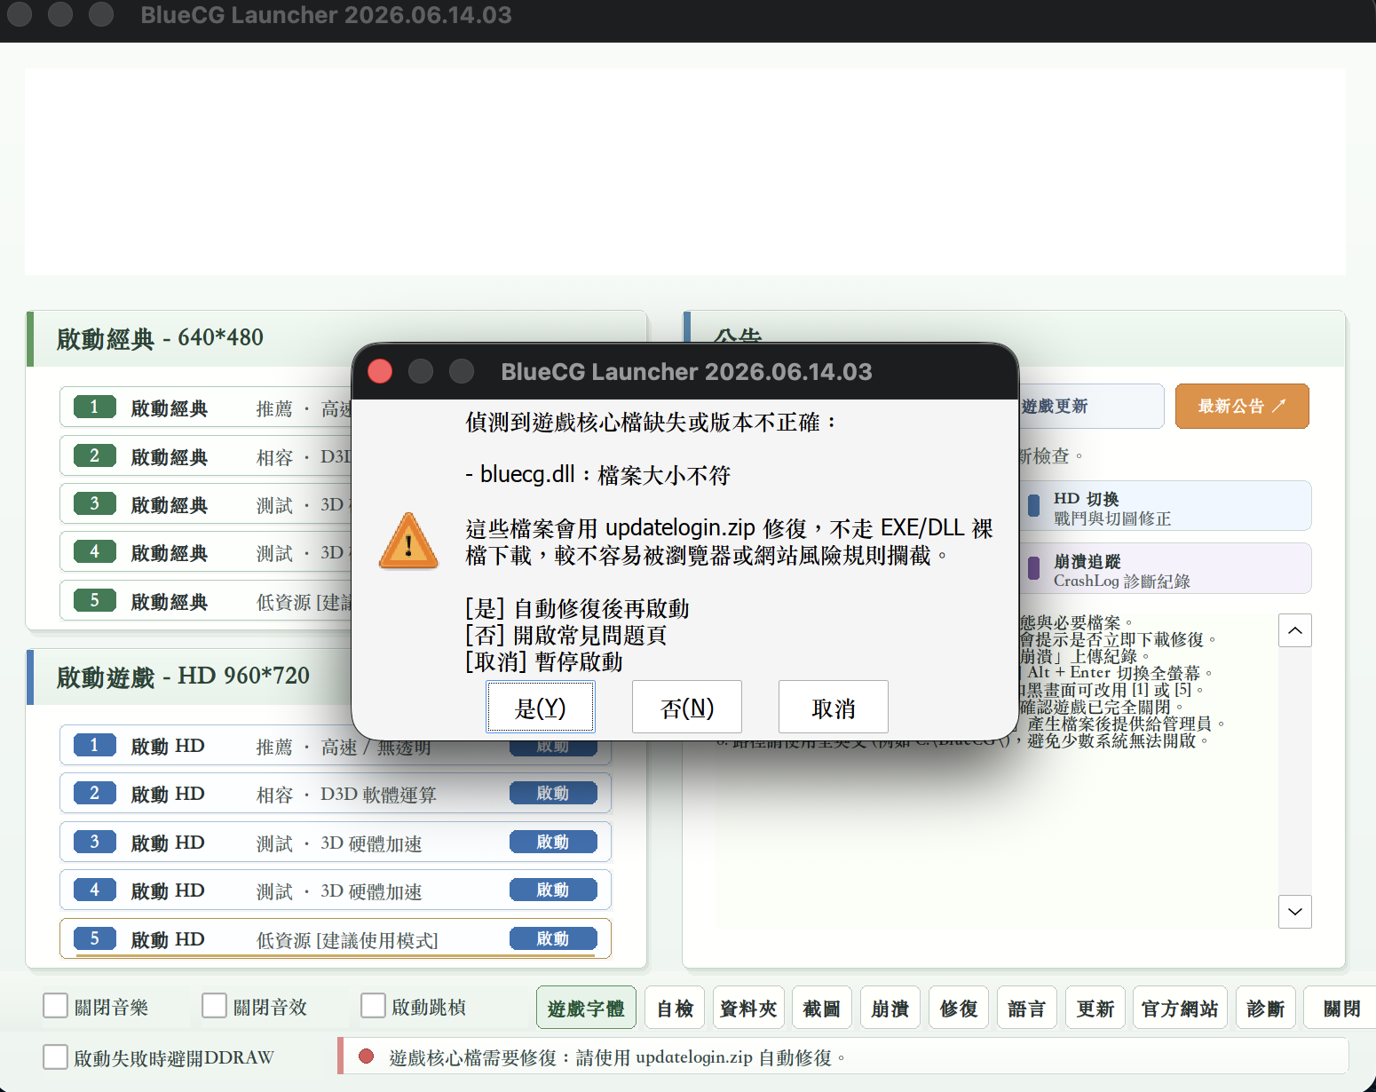The width and height of the screenshot is (1376, 1092).
Task: Select the 遊戲字體 toolbar button
Action: [586, 1008]
